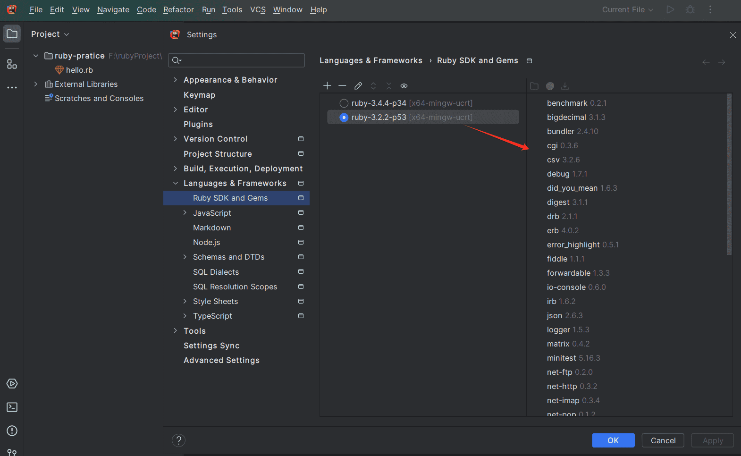Show more tool windows ellipsis
Image resolution: width=741 pixels, height=456 pixels.
click(x=12, y=87)
